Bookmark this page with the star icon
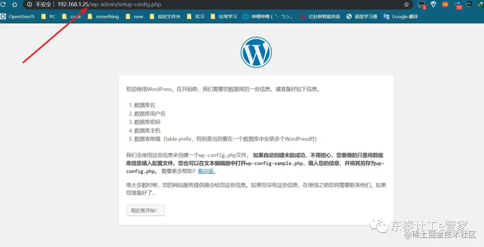Image resolution: width=484 pixels, height=247 pixels. 406,4
